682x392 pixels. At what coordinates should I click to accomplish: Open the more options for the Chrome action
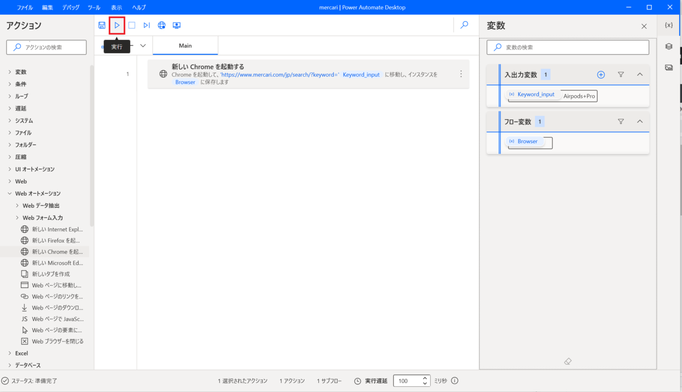click(x=461, y=74)
